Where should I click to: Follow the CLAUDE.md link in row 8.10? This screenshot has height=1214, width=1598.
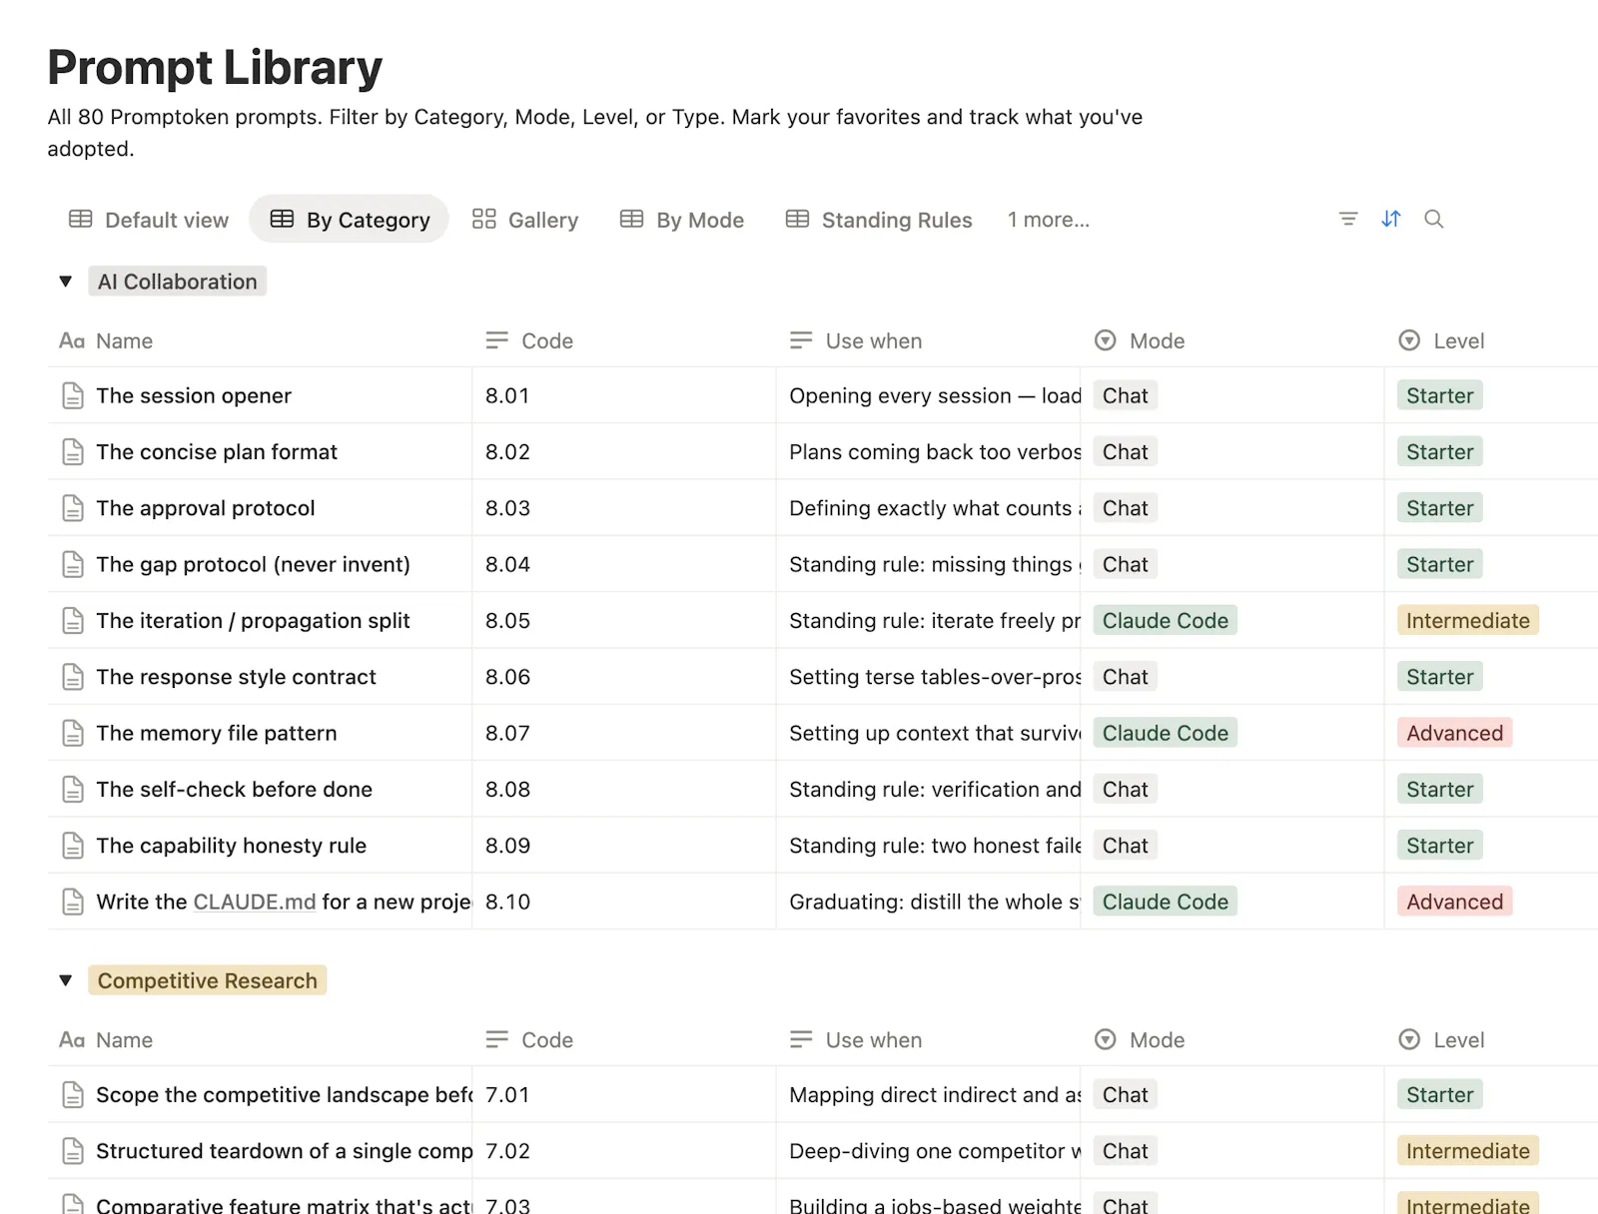pyautogui.click(x=255, y=902)
